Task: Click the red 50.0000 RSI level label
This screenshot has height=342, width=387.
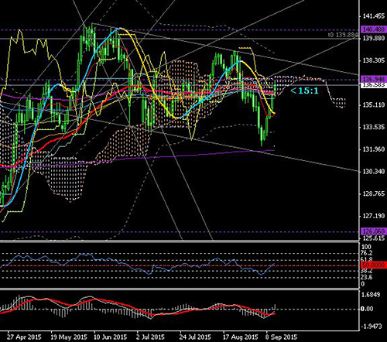Action: point(374,265)
